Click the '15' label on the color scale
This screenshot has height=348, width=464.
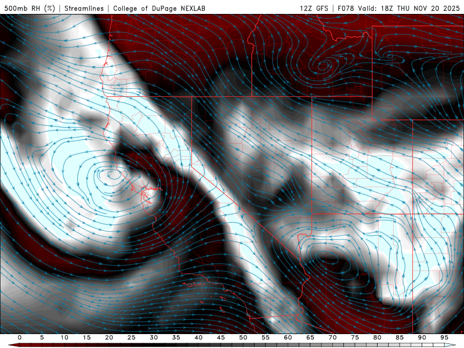coord(86,338)
